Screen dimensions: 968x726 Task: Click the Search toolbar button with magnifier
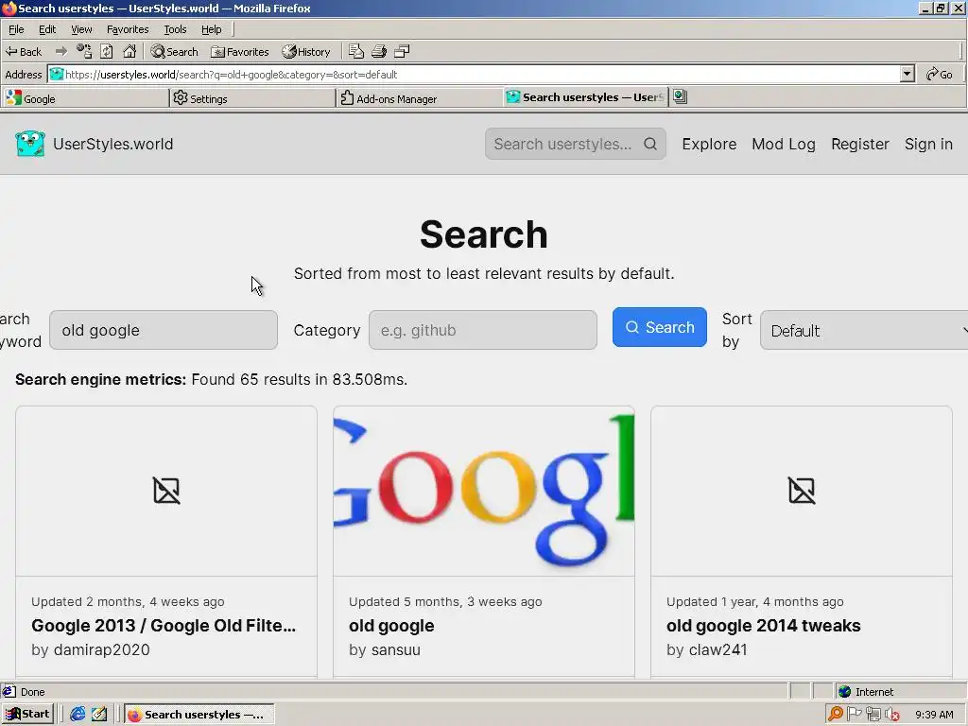point(175,52)
